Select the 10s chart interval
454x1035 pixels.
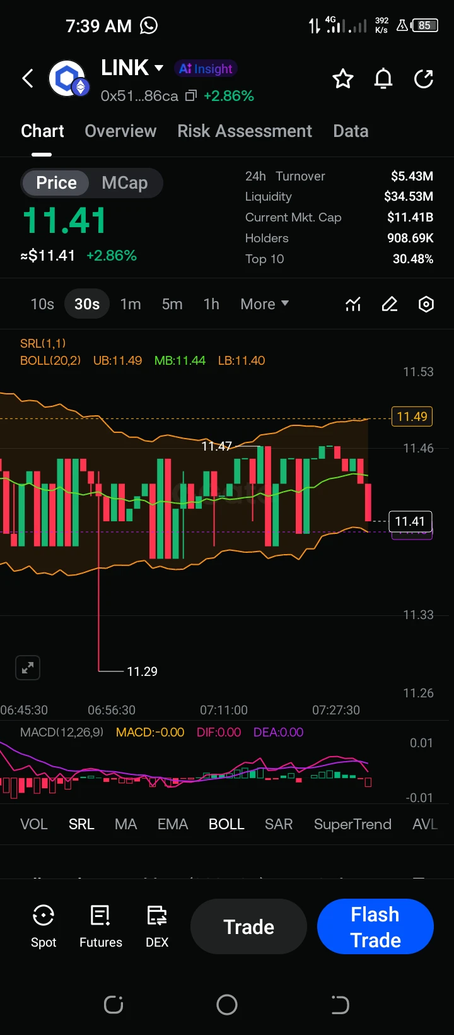[x=42, y=304]
